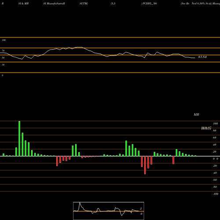
Task: Click the MR axis label -80
Action: click(x=215, y=187)
